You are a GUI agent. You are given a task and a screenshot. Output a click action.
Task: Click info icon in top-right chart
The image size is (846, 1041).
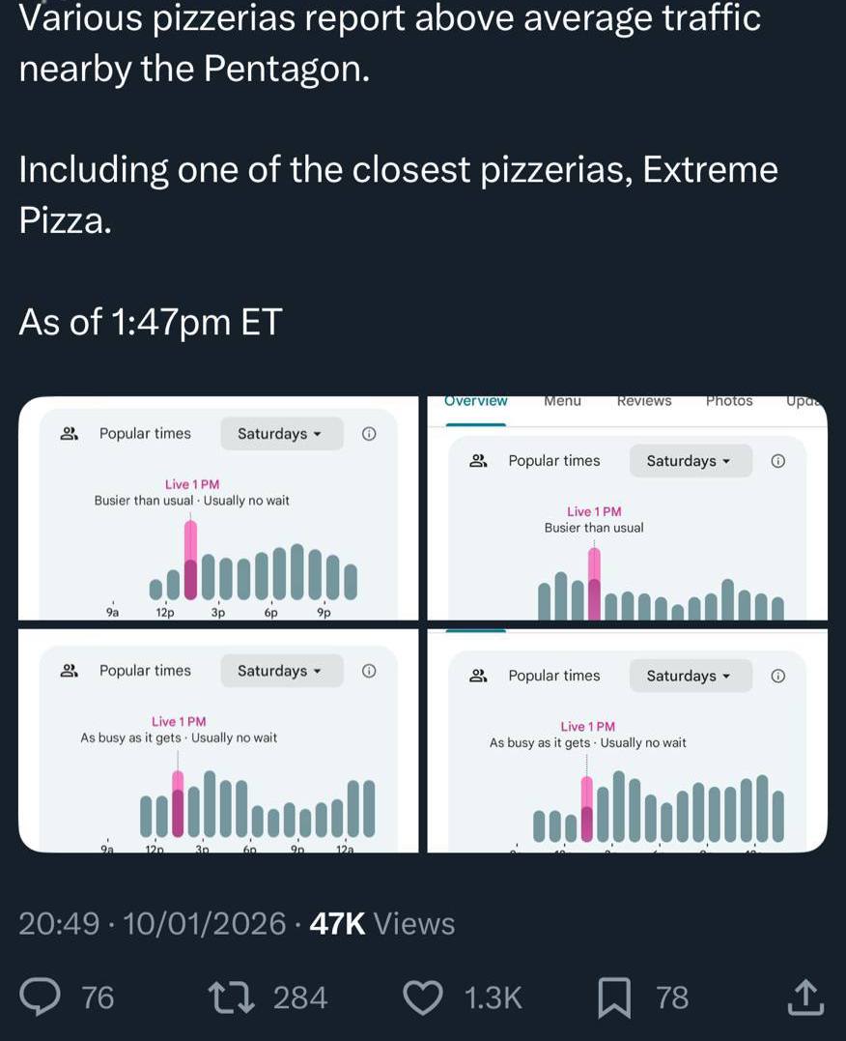pyautogui.click(x=777, y=461)
